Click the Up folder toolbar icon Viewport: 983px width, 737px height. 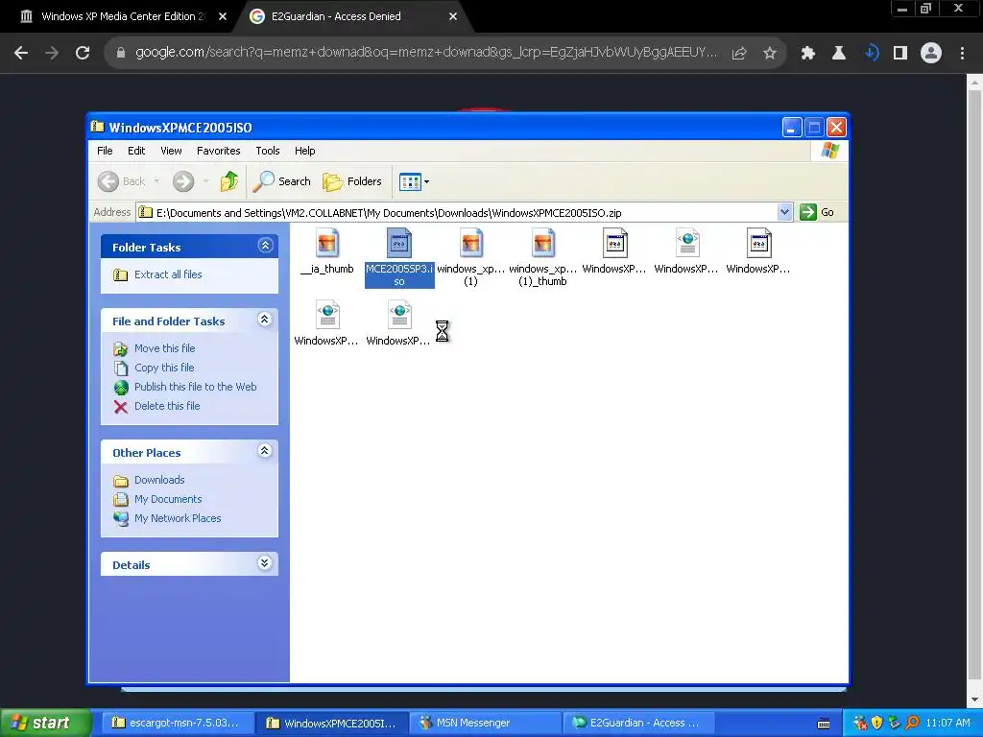tap(228, 181)
